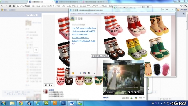Launch Internet Explorer from the taskbar

(x=38, y=103)
